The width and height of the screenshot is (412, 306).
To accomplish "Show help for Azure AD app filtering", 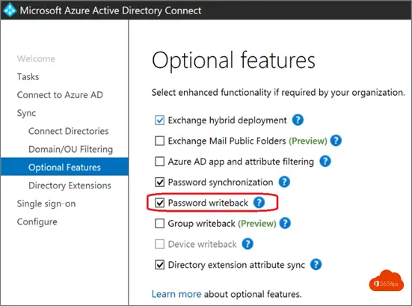I will 325,162.
